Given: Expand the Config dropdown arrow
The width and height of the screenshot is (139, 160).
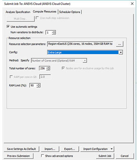Looking at the screenshot, I should (121, 52).
